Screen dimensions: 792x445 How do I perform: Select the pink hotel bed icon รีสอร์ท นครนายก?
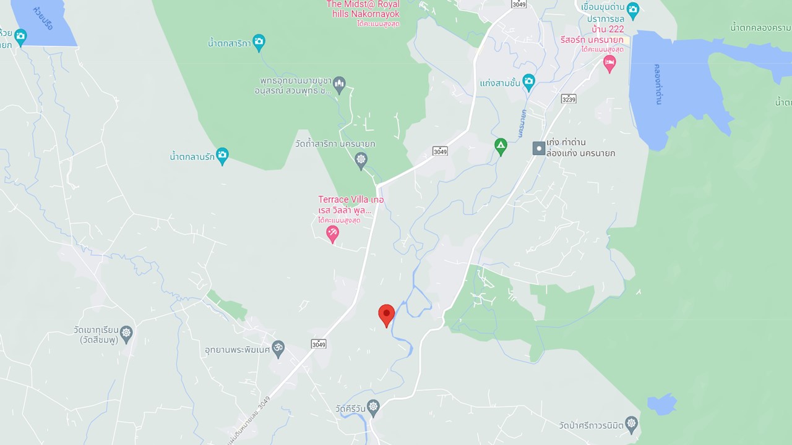[609, 64]
